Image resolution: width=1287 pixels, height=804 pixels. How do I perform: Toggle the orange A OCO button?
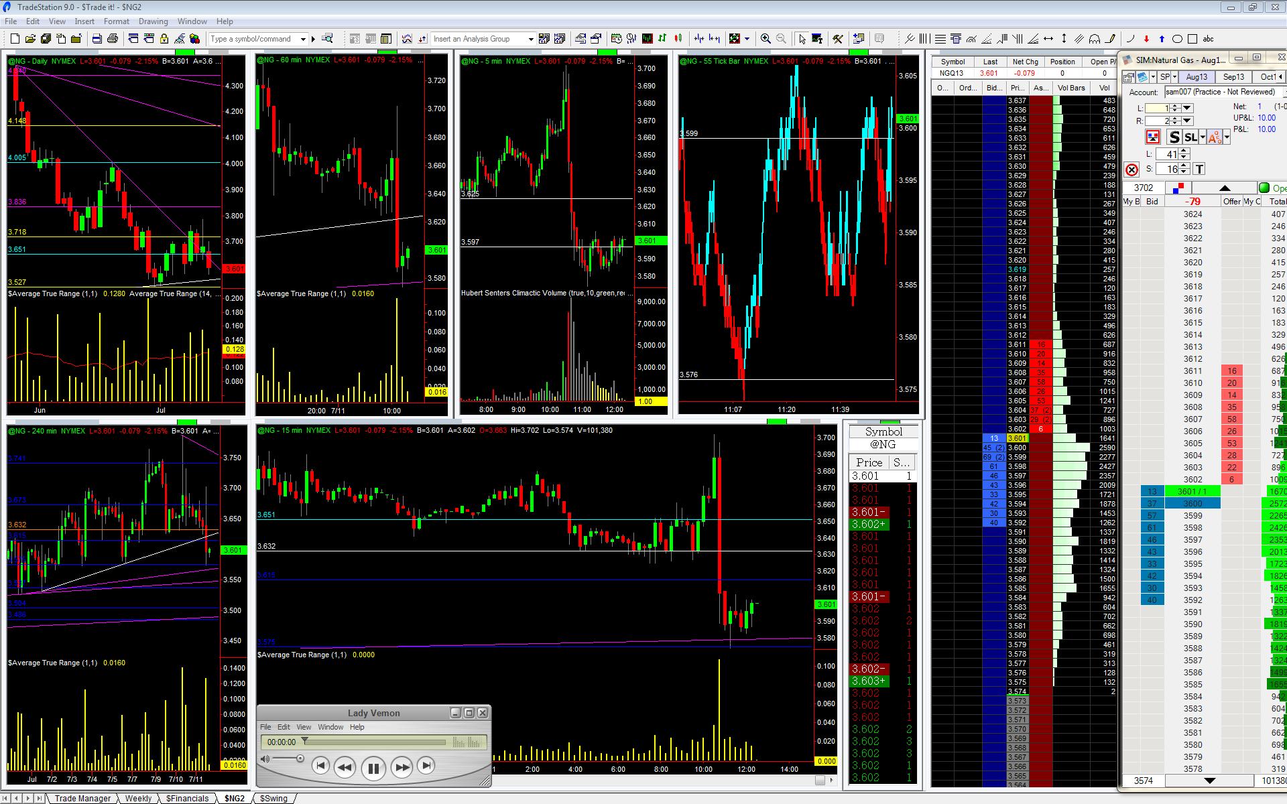1215,137
